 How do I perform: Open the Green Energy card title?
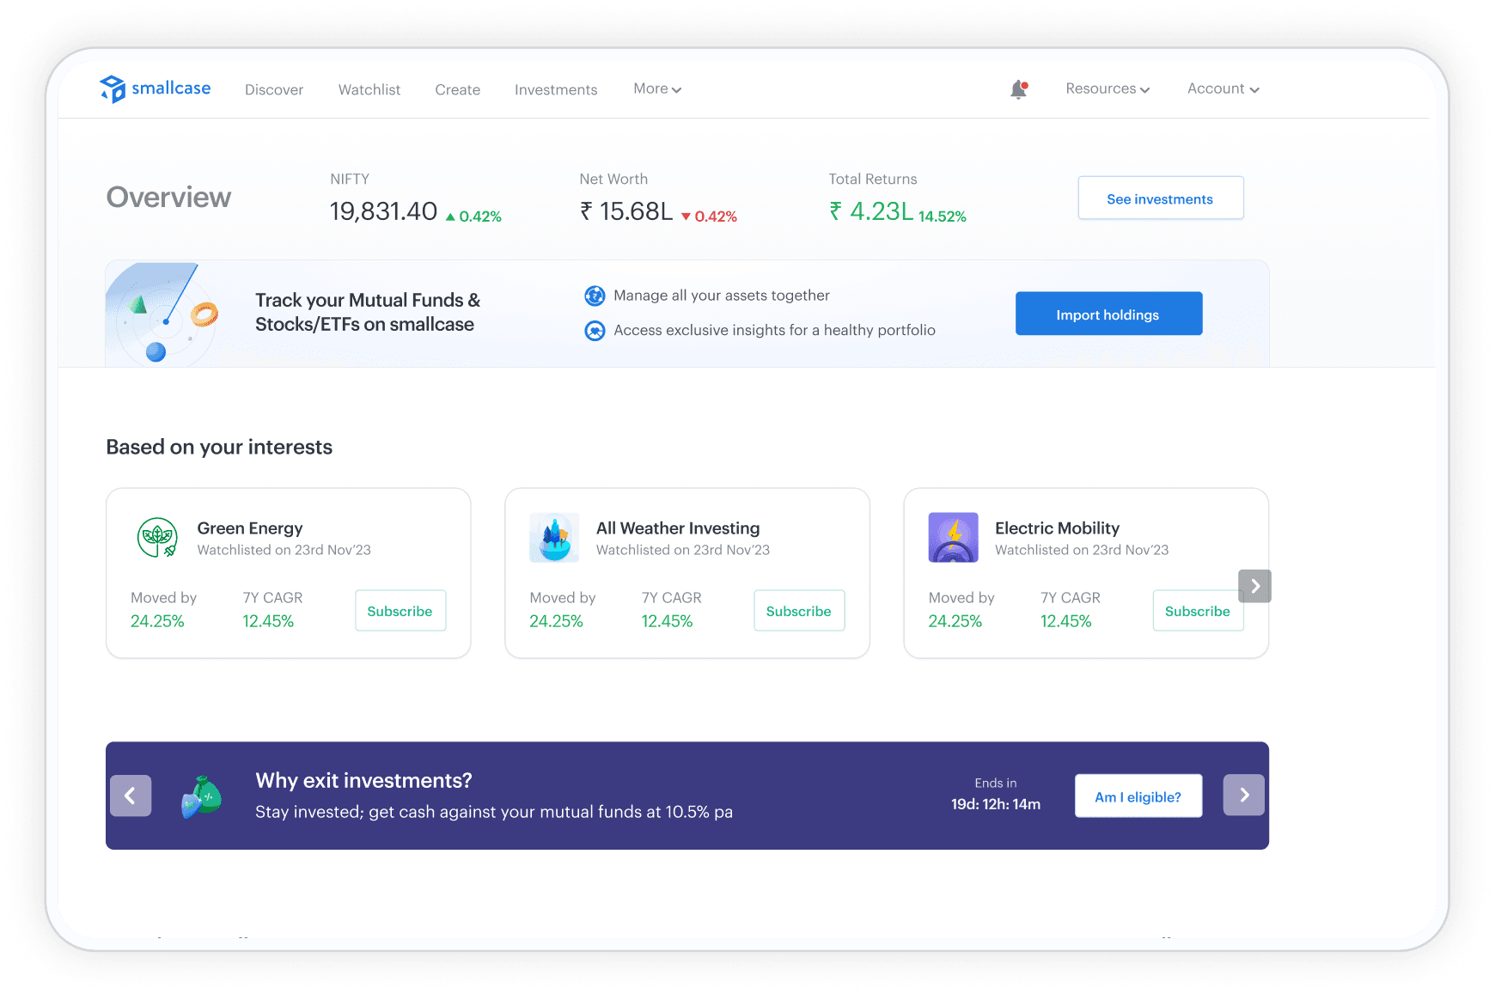click(250, 528)
